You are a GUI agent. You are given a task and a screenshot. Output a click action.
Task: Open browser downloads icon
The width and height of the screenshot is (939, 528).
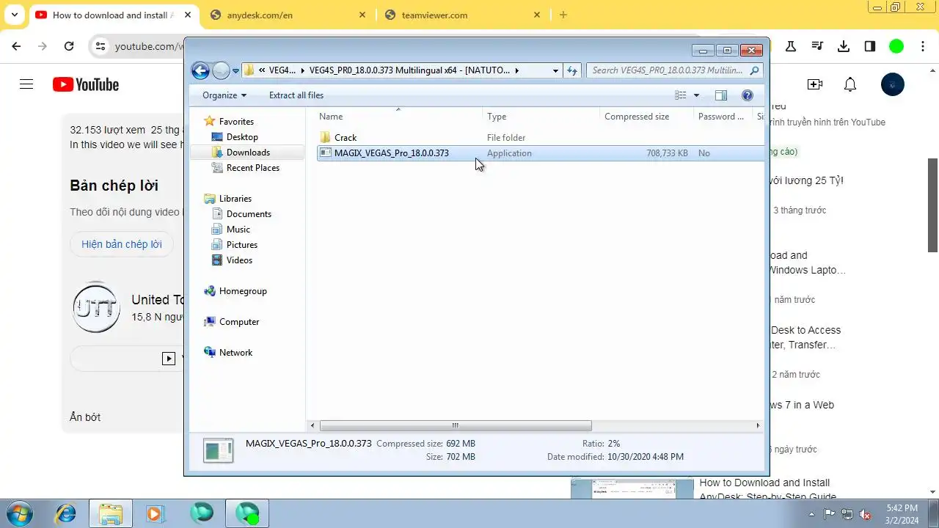844,46
